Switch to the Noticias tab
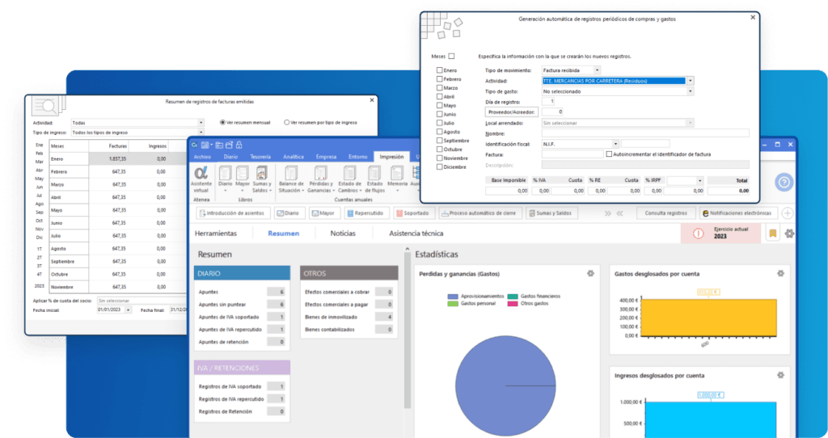The width and height of the screenshot is (828, 438). [x=343, y=234]
